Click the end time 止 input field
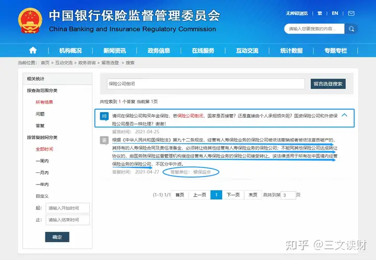This screenshot has height=260, width=376. (67, 220)
